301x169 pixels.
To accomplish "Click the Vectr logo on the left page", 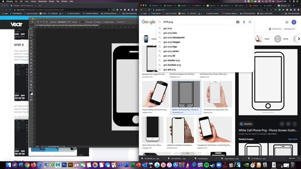I will coord(16,24).
